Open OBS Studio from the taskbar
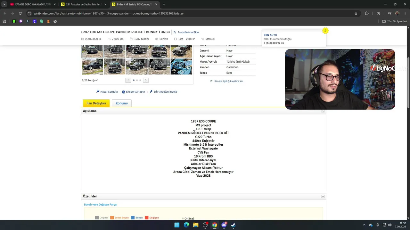410x230 pixels. 205,225
